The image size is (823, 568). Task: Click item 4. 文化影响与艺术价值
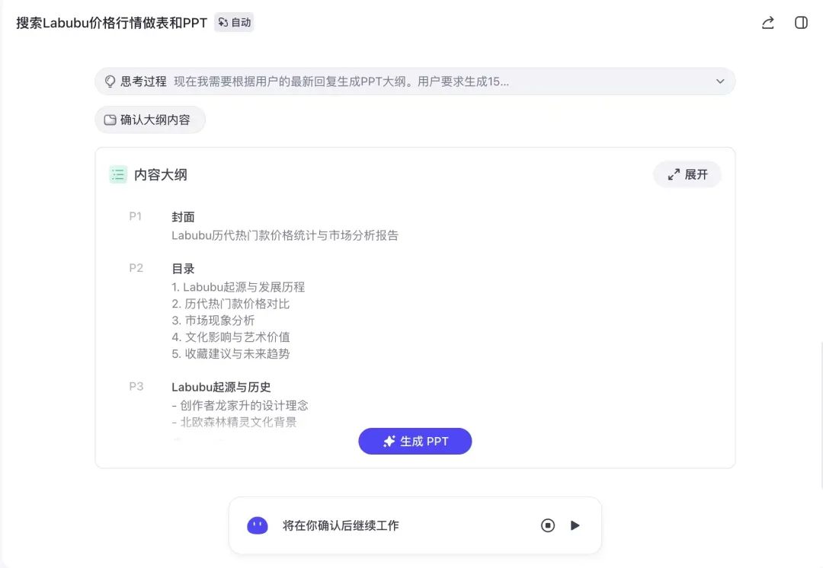(231, 337)
